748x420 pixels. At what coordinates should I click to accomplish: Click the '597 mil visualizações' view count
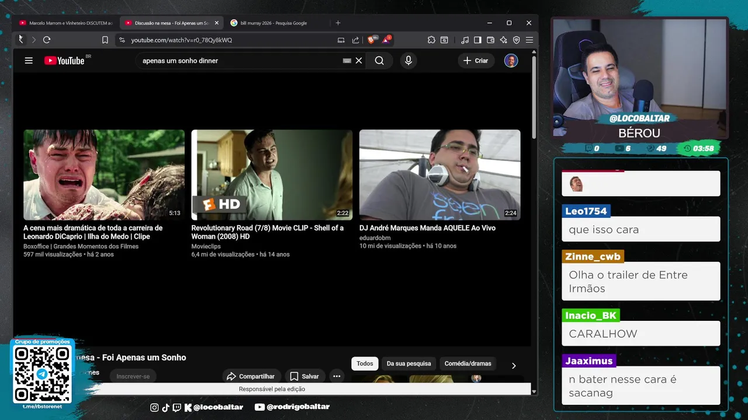click(x=53, y=254)
